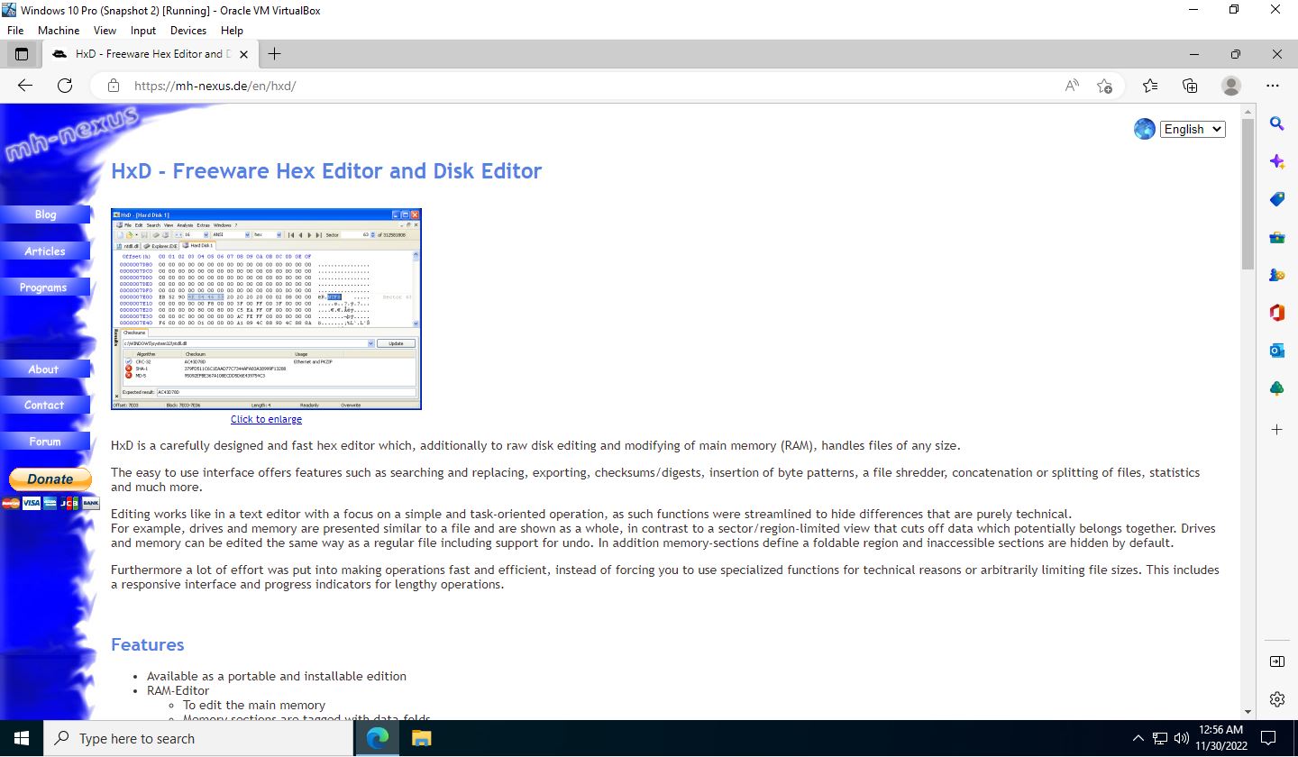Go back to the previous page

25,86
